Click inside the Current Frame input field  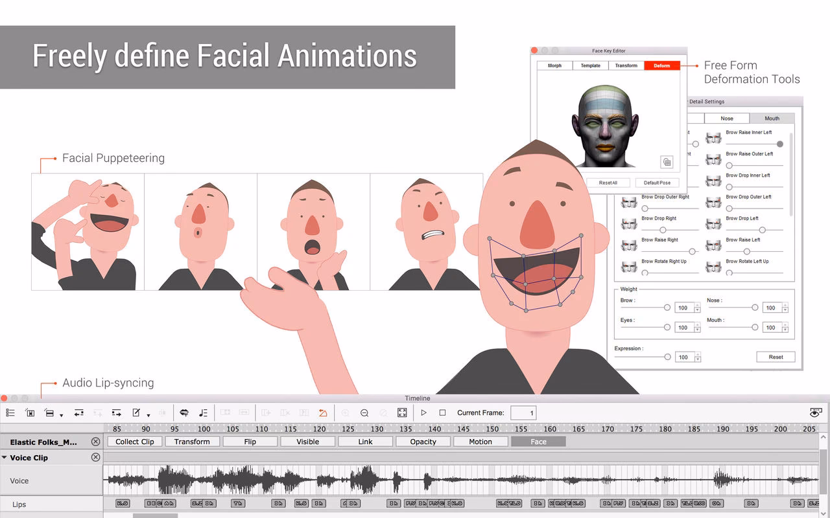pyautogui.click(x=523, y=412)
